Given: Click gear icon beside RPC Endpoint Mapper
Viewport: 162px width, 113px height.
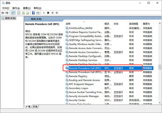Looking at the screenshot, I should pos(67,84).
